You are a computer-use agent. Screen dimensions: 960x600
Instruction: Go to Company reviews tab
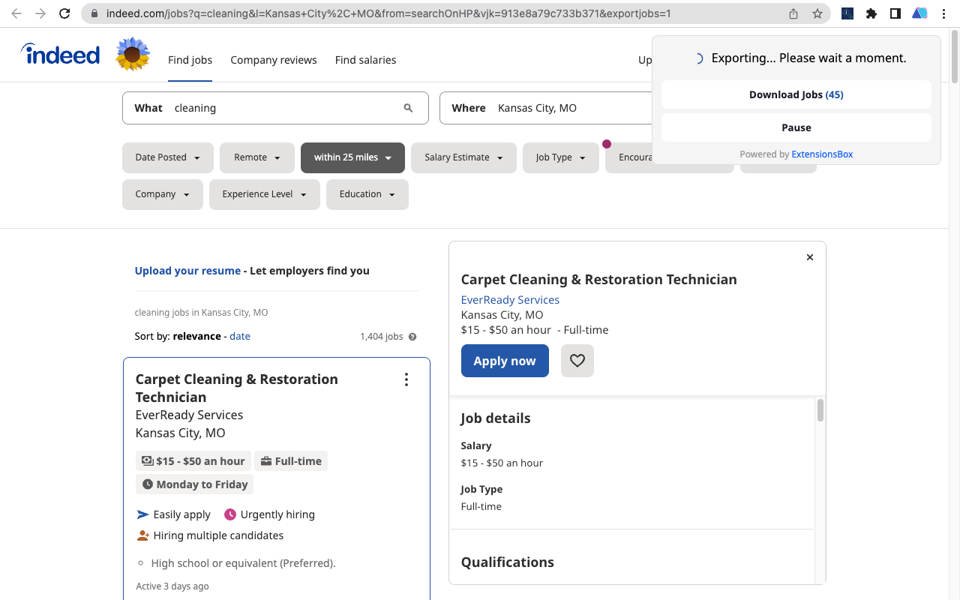pos(273,60)
